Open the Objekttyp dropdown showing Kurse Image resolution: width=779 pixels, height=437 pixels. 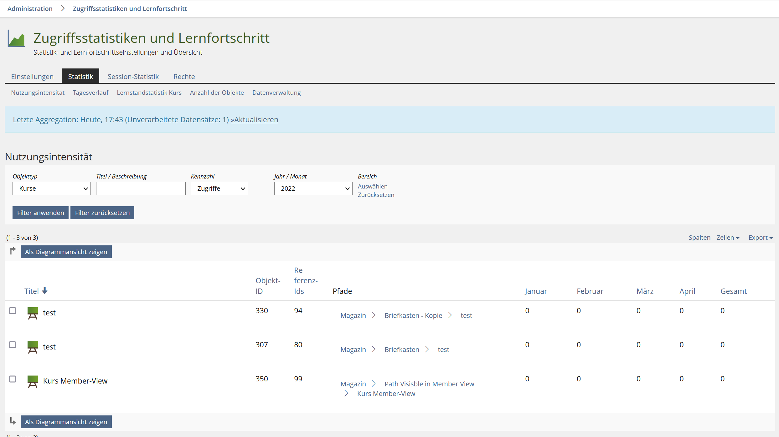point(52,188)
